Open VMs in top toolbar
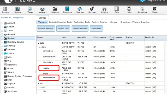The width and height of the screenshot is (167, 94). (x=129, y=10)
